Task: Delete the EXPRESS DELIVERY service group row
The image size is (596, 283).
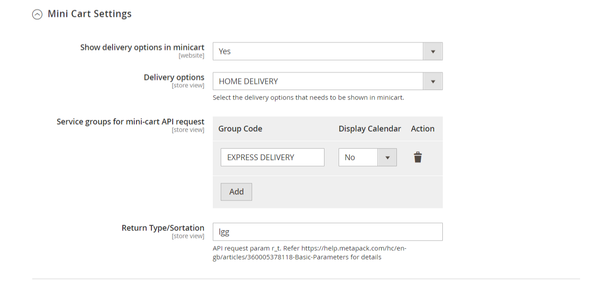Action: pos(418,157)
